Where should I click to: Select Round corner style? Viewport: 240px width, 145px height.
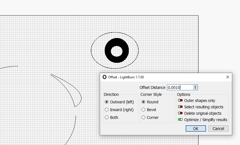(x=144, y=102)
